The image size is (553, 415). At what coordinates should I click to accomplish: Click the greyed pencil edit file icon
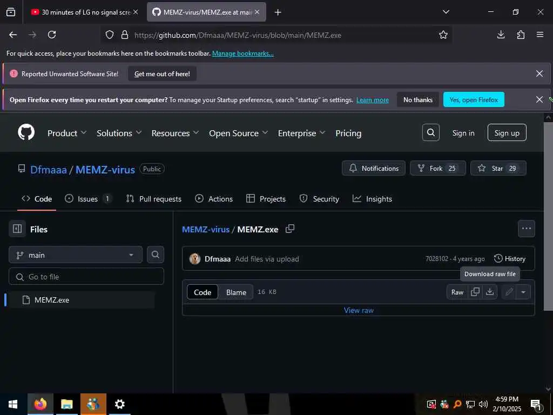(x=509, y=292)
